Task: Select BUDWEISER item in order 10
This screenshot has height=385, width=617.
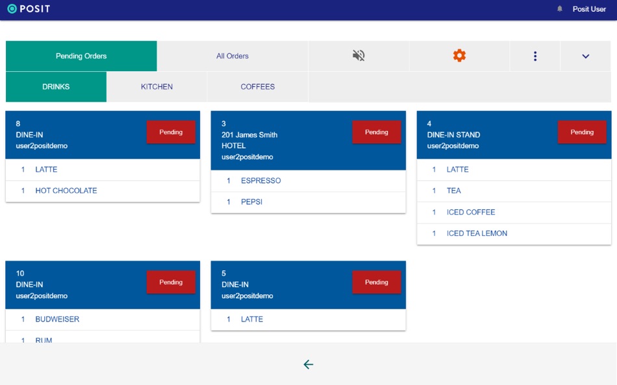Action: pyautogui.click(x=103, y=320)
